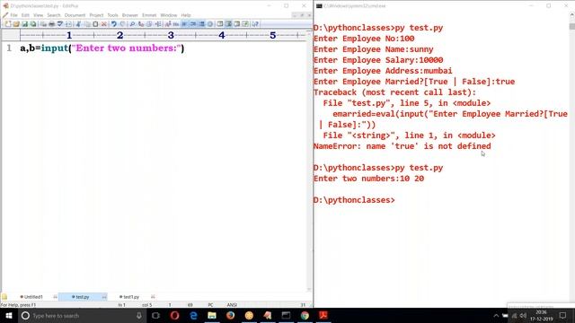
Task: Click the Redo arrow icon
Action: [x=122, y=24]
